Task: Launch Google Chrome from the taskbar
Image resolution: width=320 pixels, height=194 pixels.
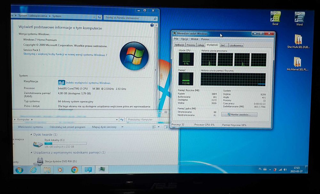Action: tap(75, 169)
